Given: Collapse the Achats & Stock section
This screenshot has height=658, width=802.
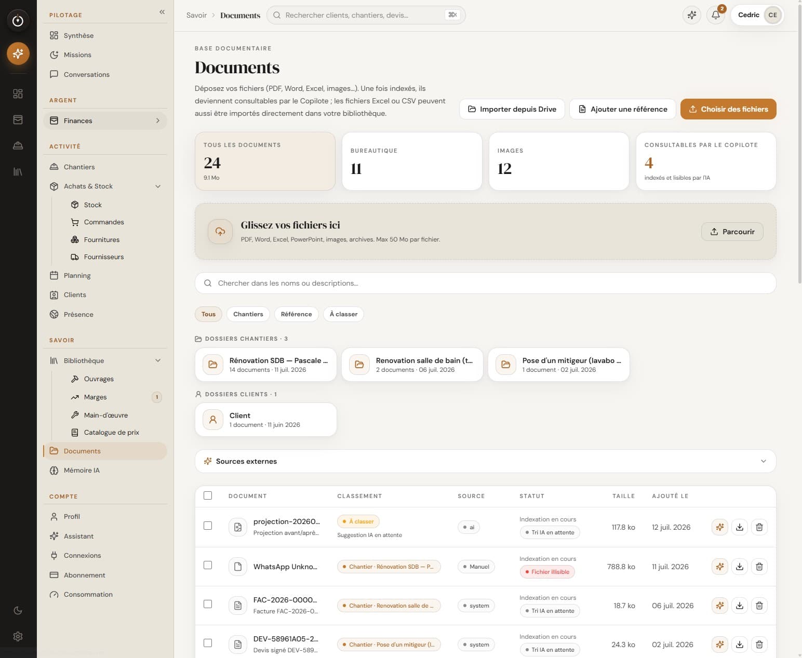Looking at the screenshot, I should [158, 186].
